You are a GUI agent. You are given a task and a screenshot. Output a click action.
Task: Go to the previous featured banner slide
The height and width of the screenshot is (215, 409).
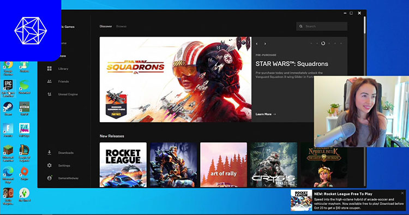point(257,44)
